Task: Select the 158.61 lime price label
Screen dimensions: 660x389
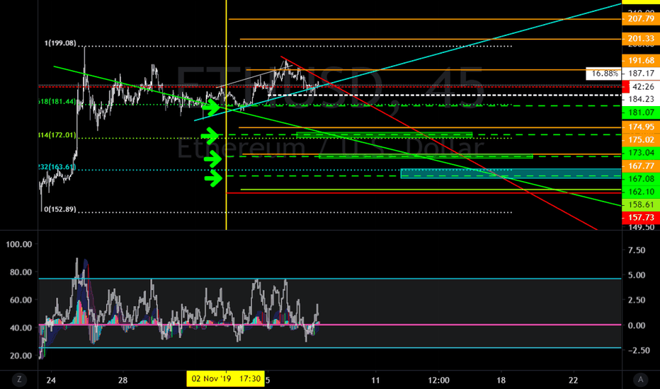Action: tap(641, 205)
